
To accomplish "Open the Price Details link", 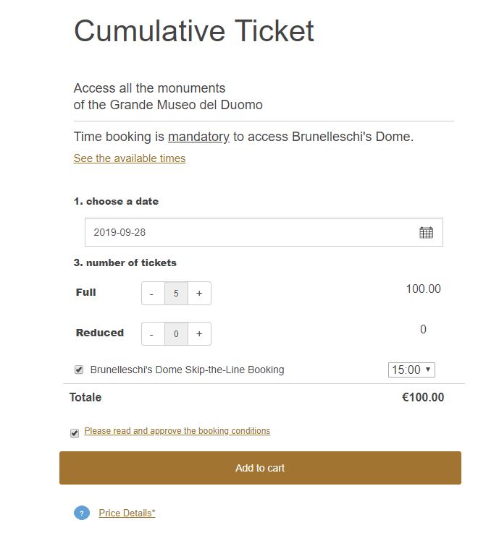I will [x=127, y=513].
